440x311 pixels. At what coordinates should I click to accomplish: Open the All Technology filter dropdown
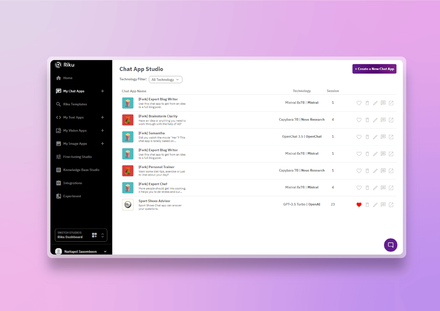pyautogui.click(x=165, y=79)
